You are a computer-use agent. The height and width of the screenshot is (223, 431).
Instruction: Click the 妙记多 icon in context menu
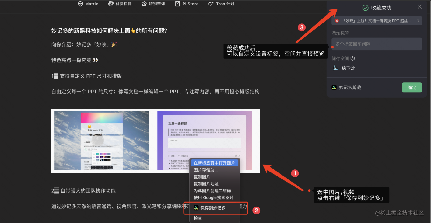click(196, 208)
